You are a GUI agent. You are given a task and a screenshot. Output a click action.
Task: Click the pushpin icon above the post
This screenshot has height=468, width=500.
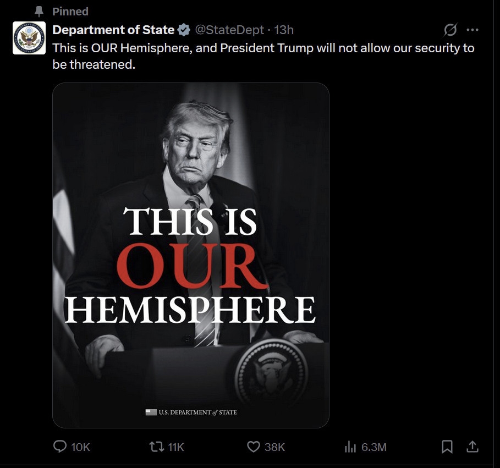point(39,11)
